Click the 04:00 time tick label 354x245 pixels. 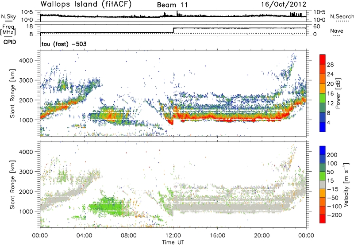(x=85, y=236)
